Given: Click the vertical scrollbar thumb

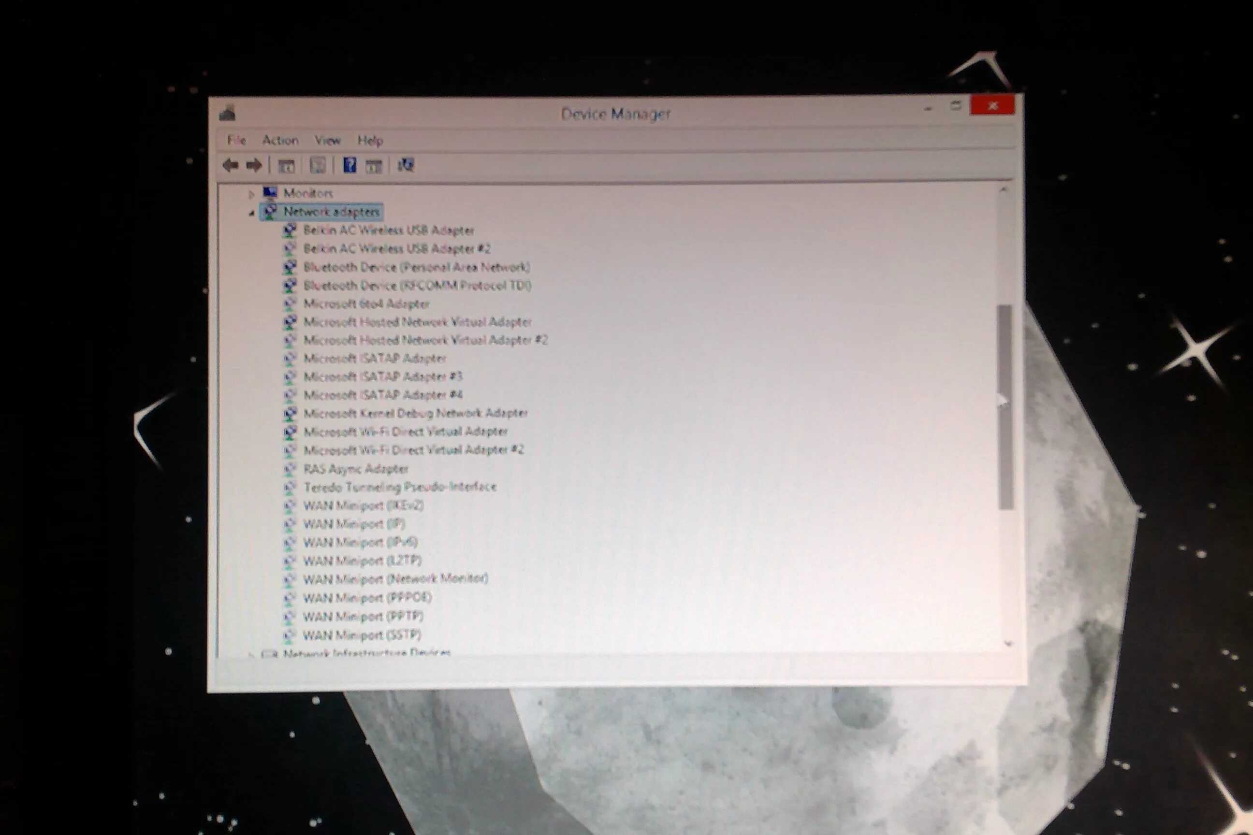Looking at the screenshot, I should pyautogui.click(x=1005, y=407).
